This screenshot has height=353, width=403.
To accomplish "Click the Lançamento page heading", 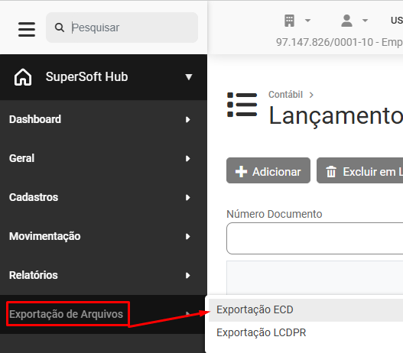I will point(336,116).
